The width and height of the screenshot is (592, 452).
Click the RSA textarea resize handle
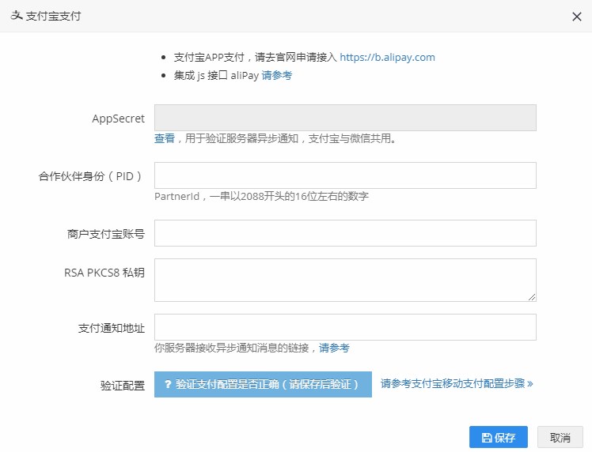click(532, 297)
